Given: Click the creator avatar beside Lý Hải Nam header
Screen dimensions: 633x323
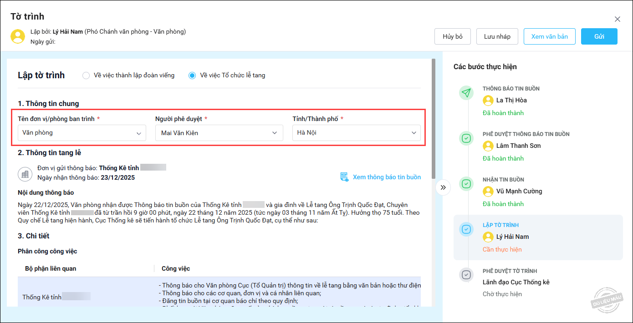Looking at the screenshot, I should tap(18, 36).
